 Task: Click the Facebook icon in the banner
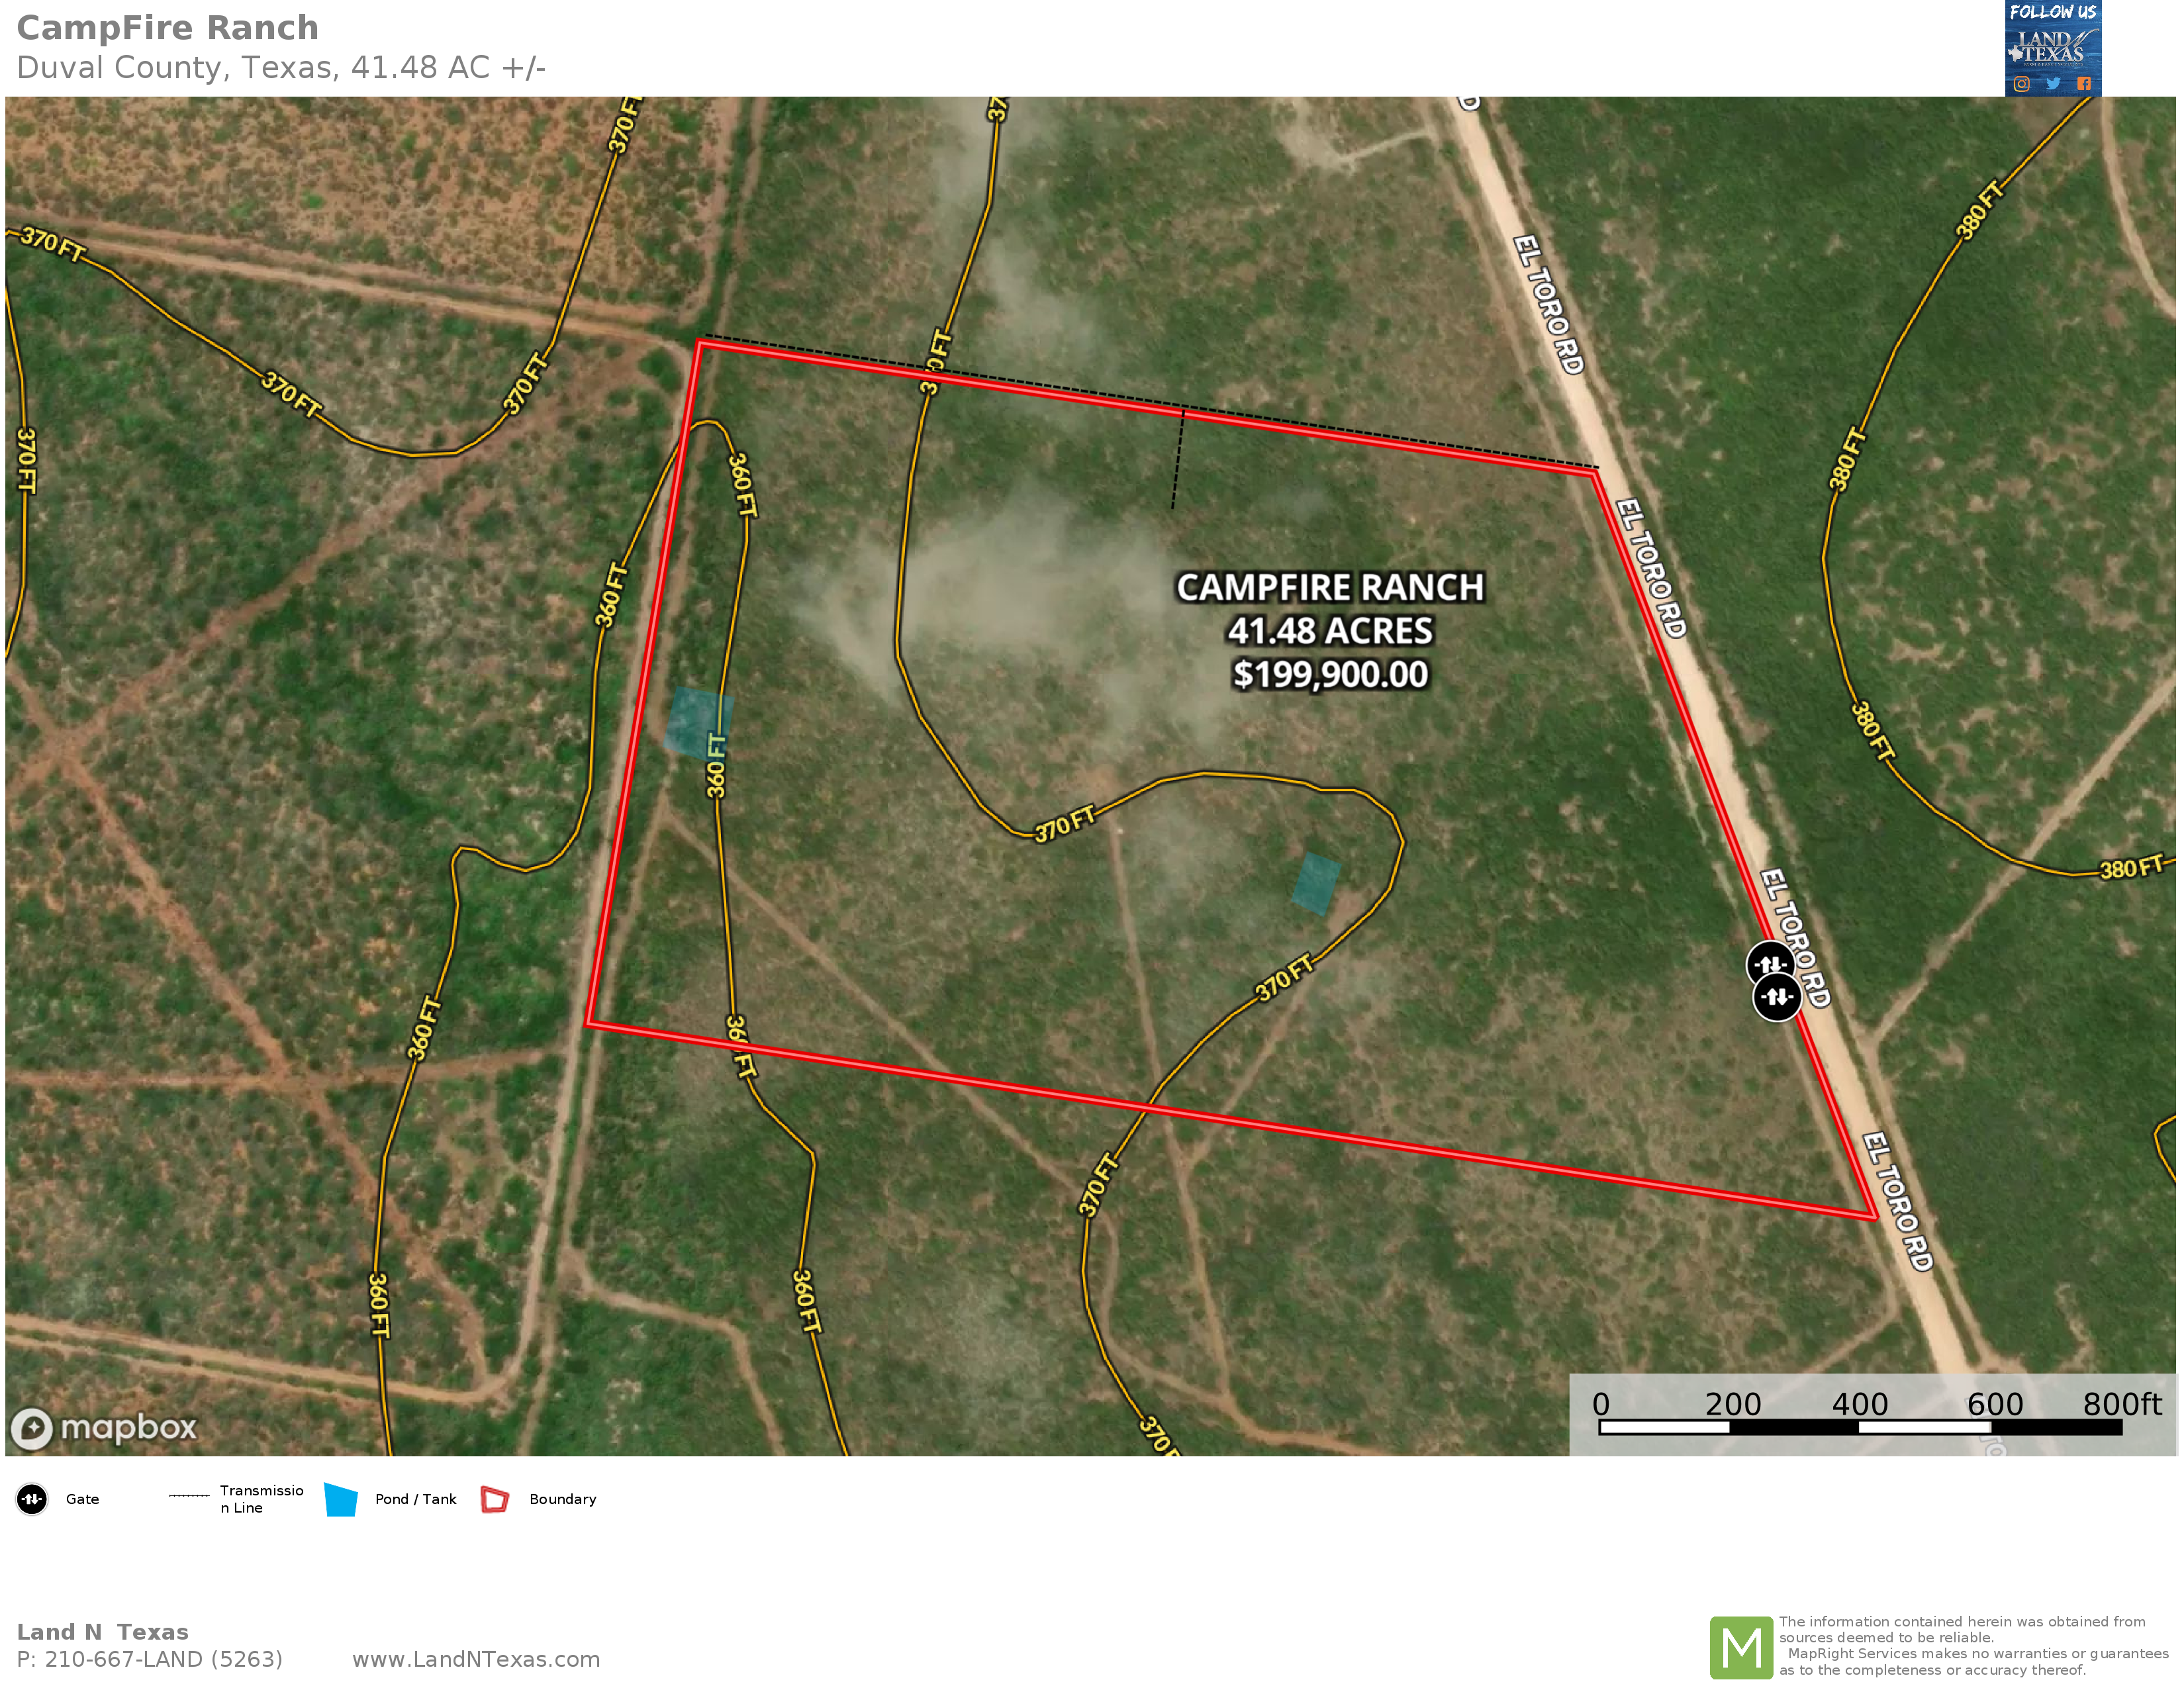[x=2084, y=84]
